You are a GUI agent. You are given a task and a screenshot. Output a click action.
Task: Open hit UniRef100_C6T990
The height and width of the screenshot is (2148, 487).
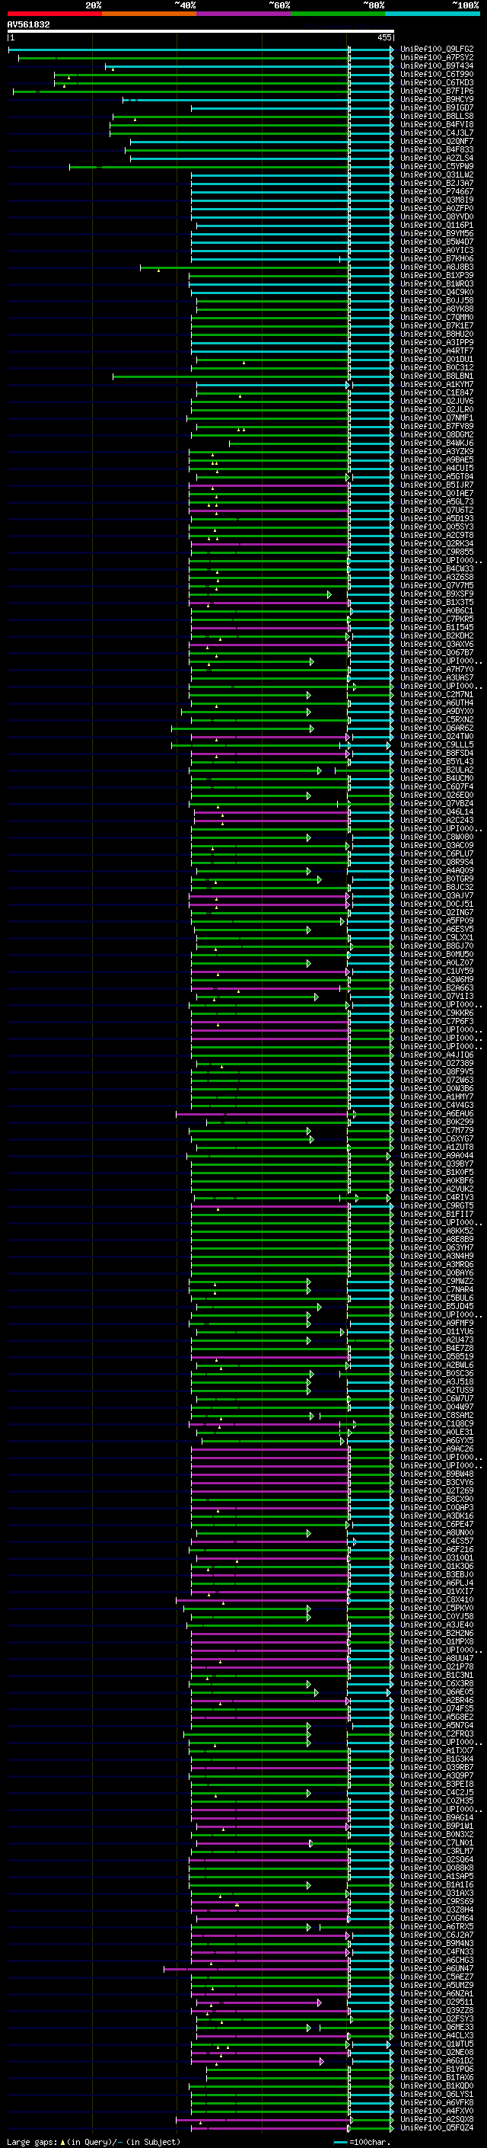[437, 75]
